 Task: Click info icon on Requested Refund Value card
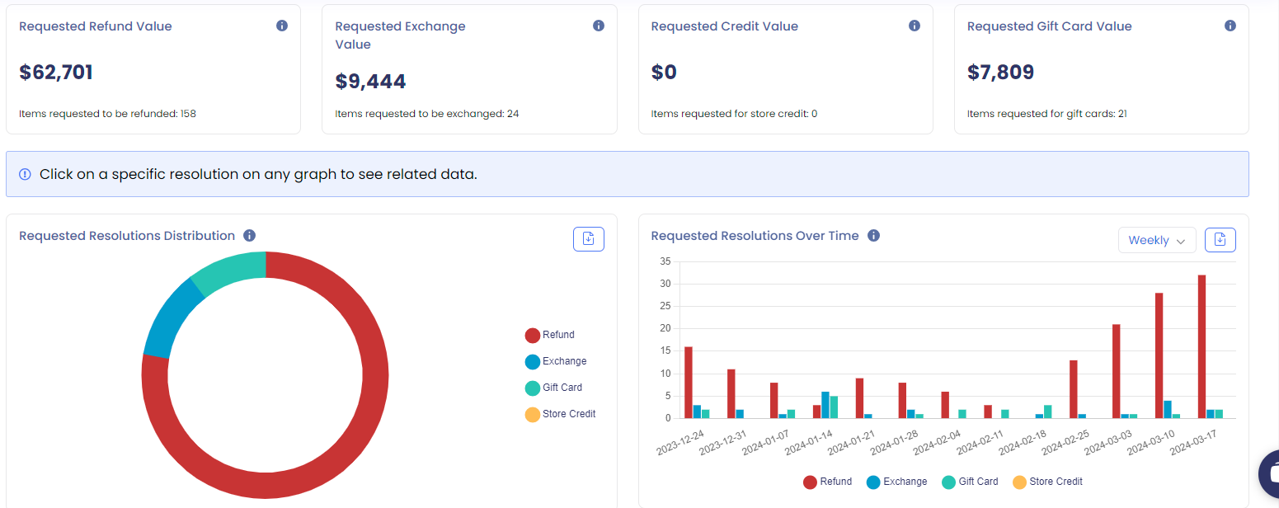coord(281,26)
